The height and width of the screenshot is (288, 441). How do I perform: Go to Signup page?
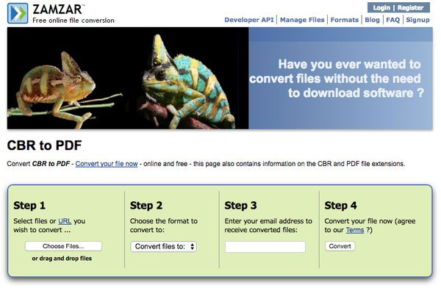coord(417,20)
